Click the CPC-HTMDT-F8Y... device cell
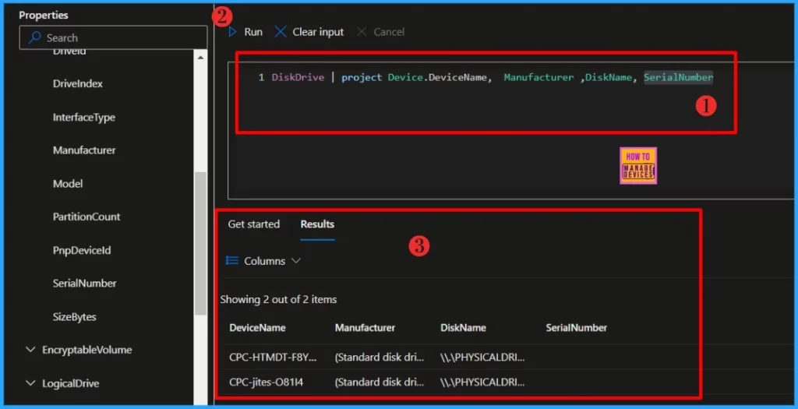Screen dimensions: 798x409 pyautogui.click(x=273, y=357)
